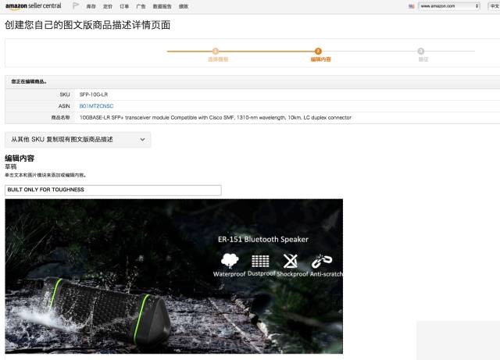Viewport: 500px width, 360px height.
Task: Click step 1 circle in progress tracker
Action: pos(216,51)
